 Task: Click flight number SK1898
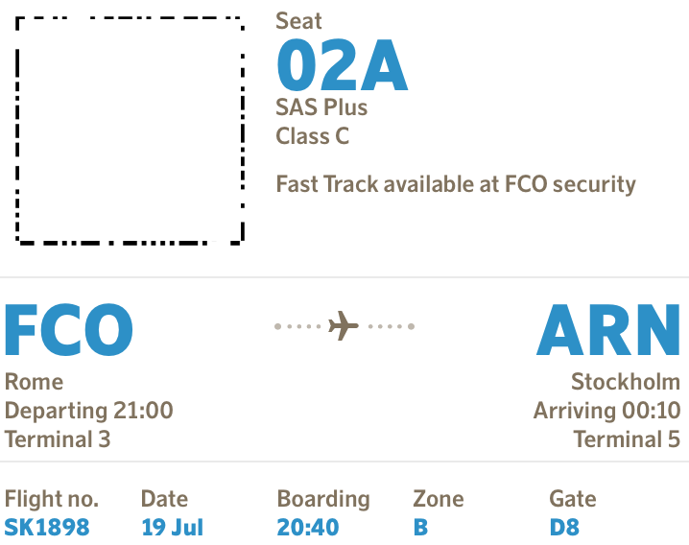click(47, 527)
